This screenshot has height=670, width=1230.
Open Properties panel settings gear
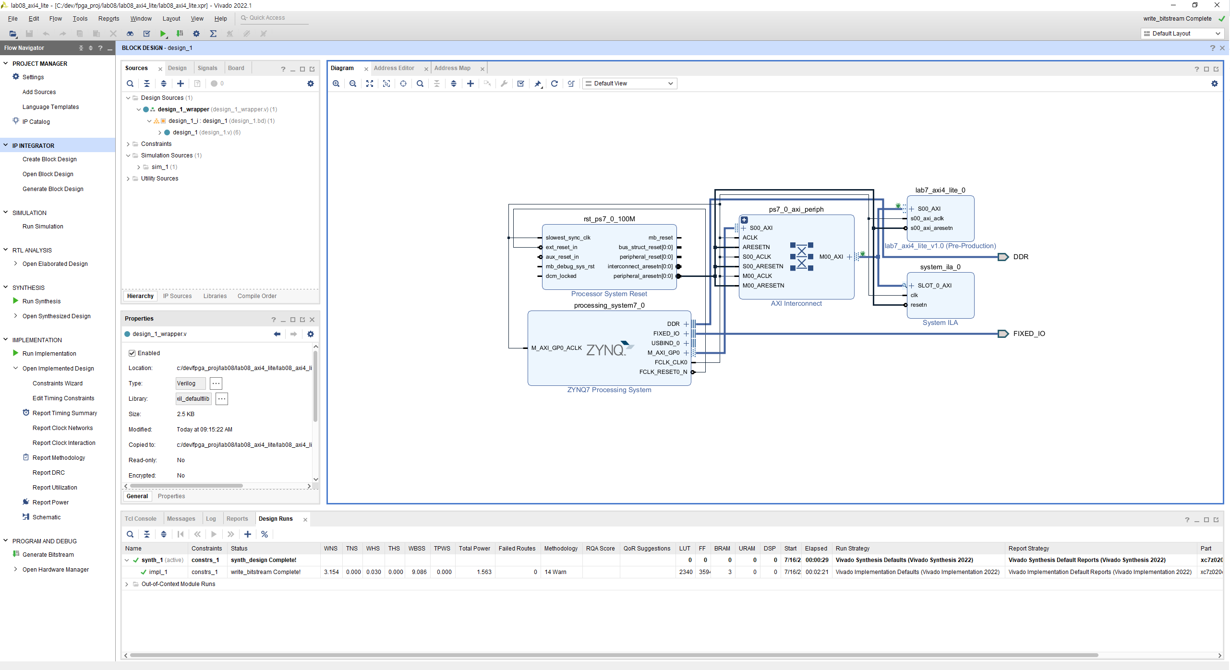(311, 334)
